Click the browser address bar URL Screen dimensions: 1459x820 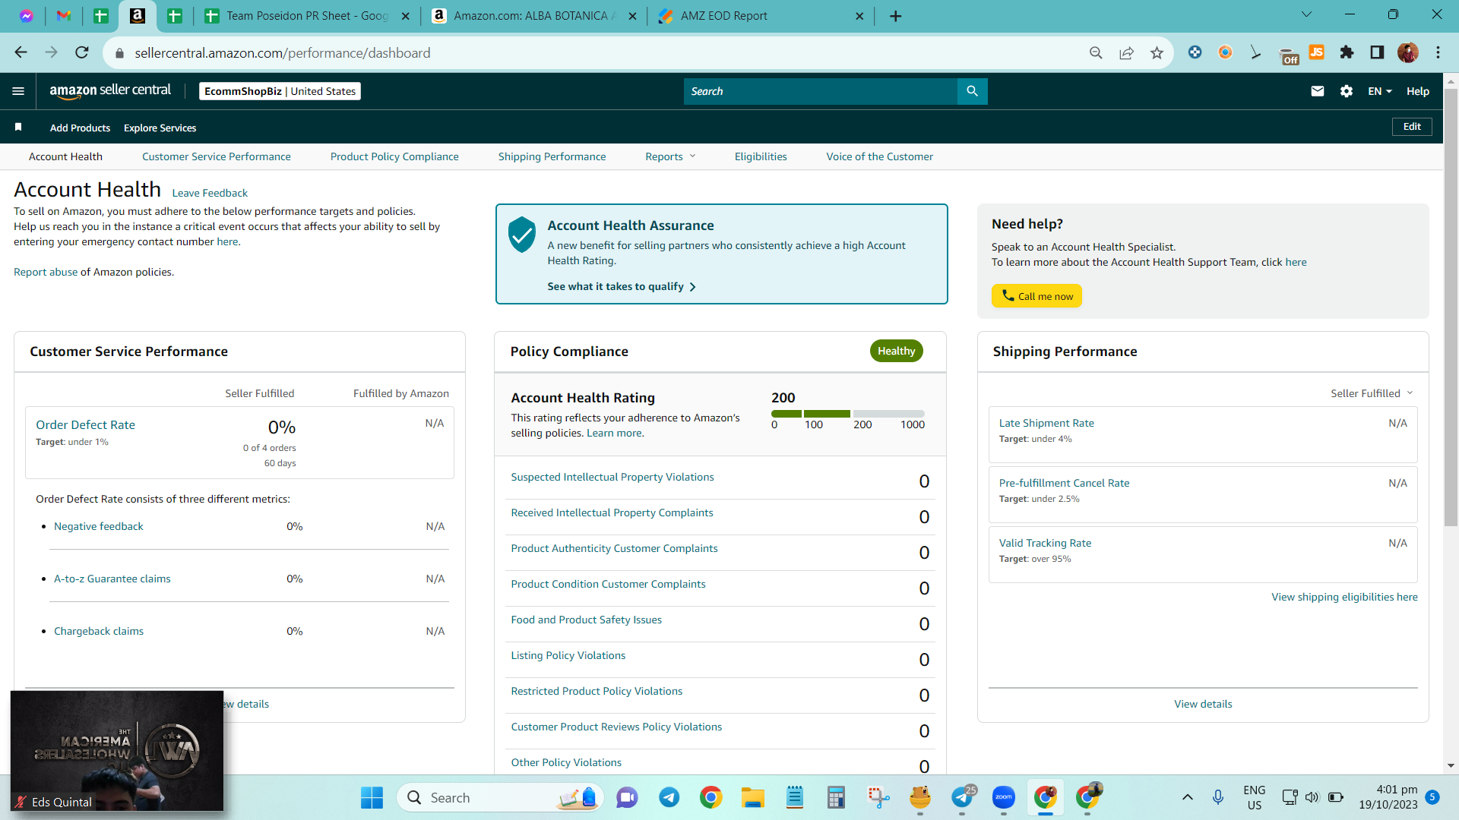pos(283,53)
